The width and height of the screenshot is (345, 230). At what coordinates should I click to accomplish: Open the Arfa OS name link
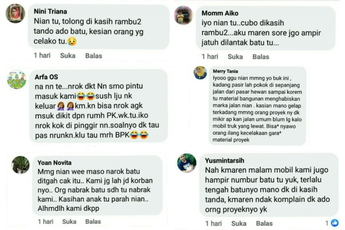[46, 77]
